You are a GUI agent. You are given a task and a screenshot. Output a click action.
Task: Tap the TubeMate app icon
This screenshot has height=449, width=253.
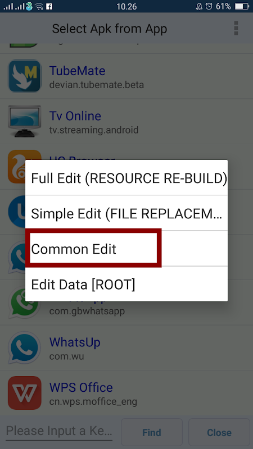(x=25, y=76)
